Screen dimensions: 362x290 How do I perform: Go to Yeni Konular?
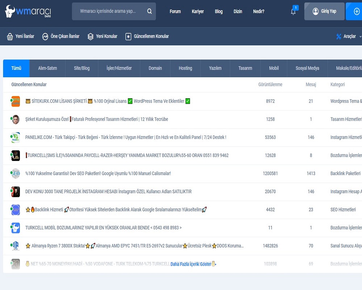click(107, 37)
